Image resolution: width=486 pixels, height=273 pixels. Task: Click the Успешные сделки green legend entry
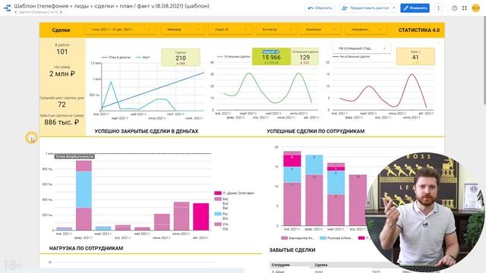pos(234,57)
